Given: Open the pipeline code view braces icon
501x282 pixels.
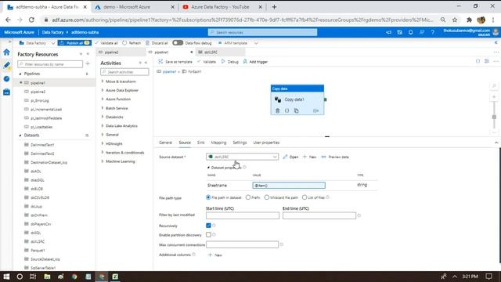Looking at the screenshot, I should click(x=478, y=61).
